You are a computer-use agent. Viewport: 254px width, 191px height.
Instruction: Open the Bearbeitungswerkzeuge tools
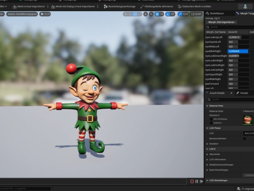pyautogui.click(x=120, y=7)
